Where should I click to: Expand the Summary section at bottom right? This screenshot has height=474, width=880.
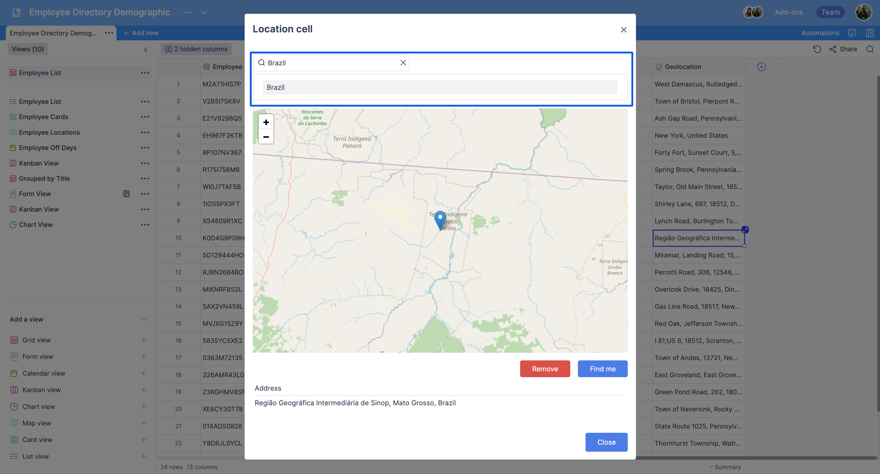[x=726, y=466]
